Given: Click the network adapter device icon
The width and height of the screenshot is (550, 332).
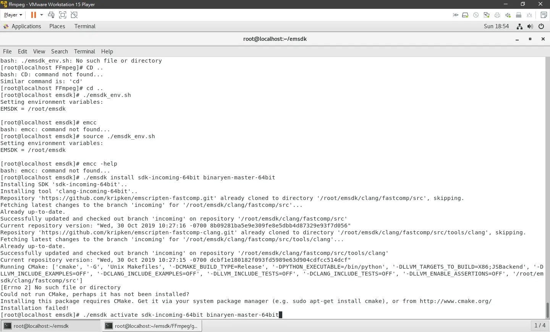Looking at the screenshot, I should coord(487,15).
